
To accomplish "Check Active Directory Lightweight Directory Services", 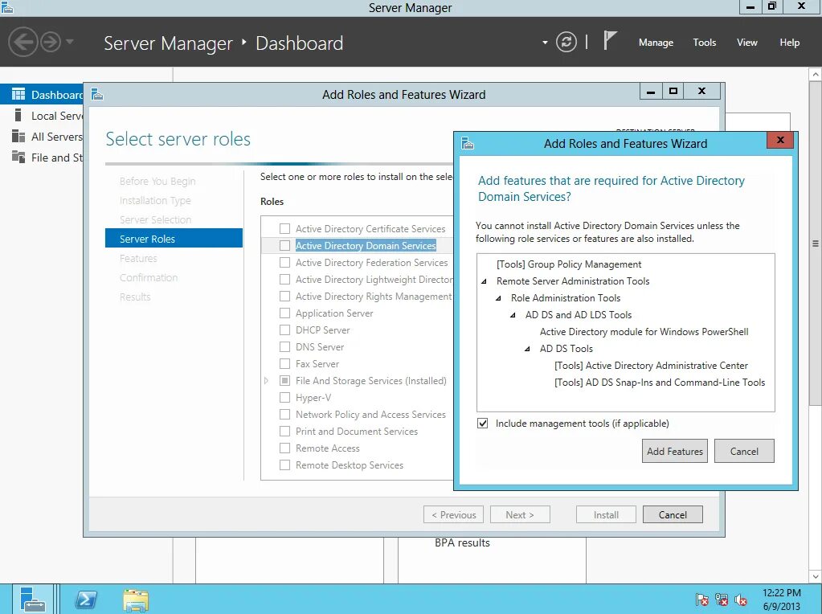I will [284, 279].
